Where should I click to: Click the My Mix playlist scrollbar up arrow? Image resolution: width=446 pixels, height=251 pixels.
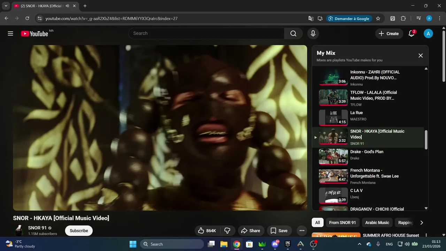click(426, 69)
